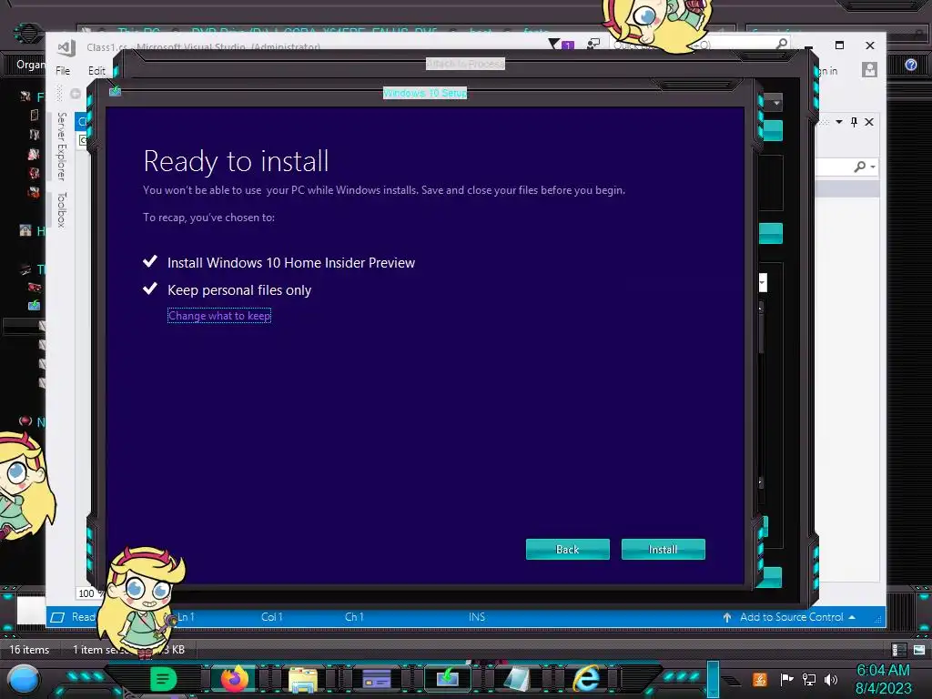Click the status bar Ready window icon

point(57,617)
